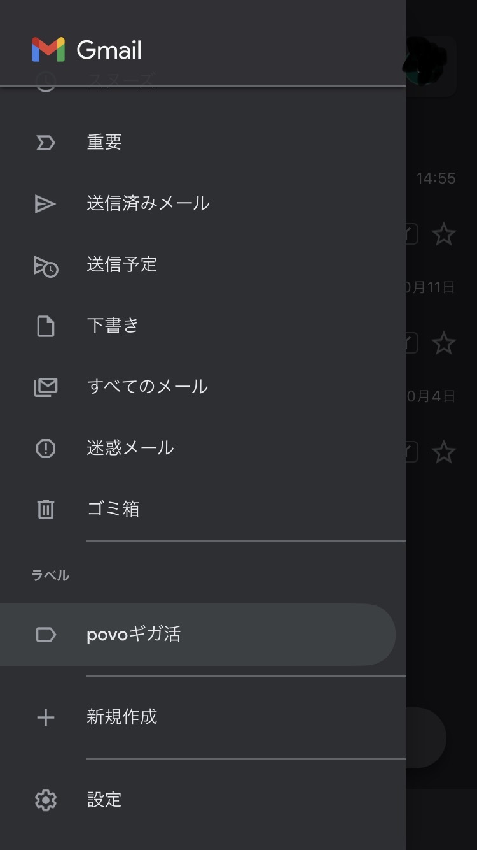The height and width of the screenshot is (850, 477).
Task: Tap 新規作成 to create a label
Action: pyautogui.click(x=122, y=717)
